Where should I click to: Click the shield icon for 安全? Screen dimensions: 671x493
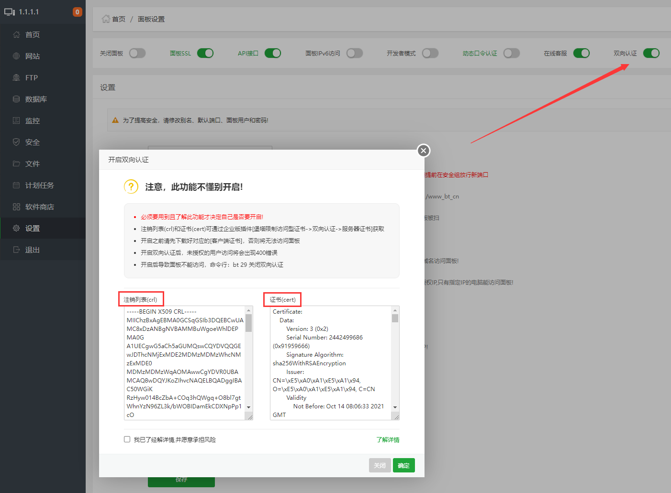16,142
